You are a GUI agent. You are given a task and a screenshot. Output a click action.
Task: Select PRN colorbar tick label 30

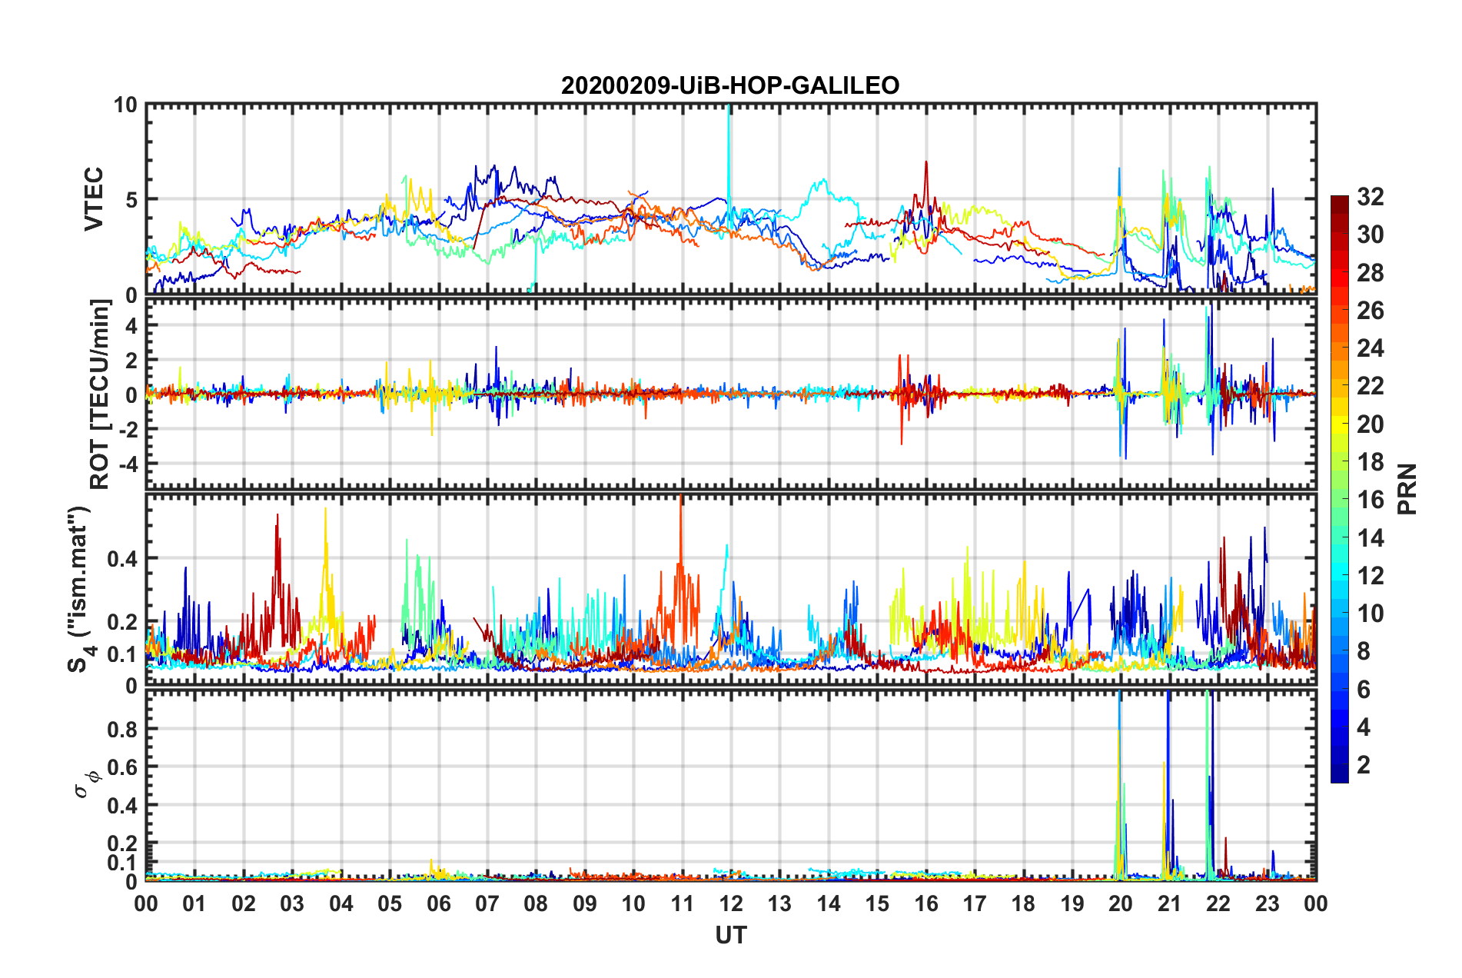[x=1370, y=235]
